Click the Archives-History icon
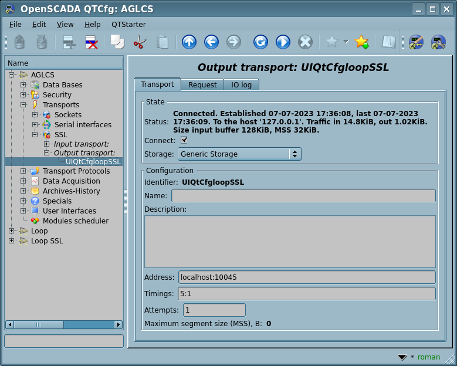 click(x=35, y=191)
